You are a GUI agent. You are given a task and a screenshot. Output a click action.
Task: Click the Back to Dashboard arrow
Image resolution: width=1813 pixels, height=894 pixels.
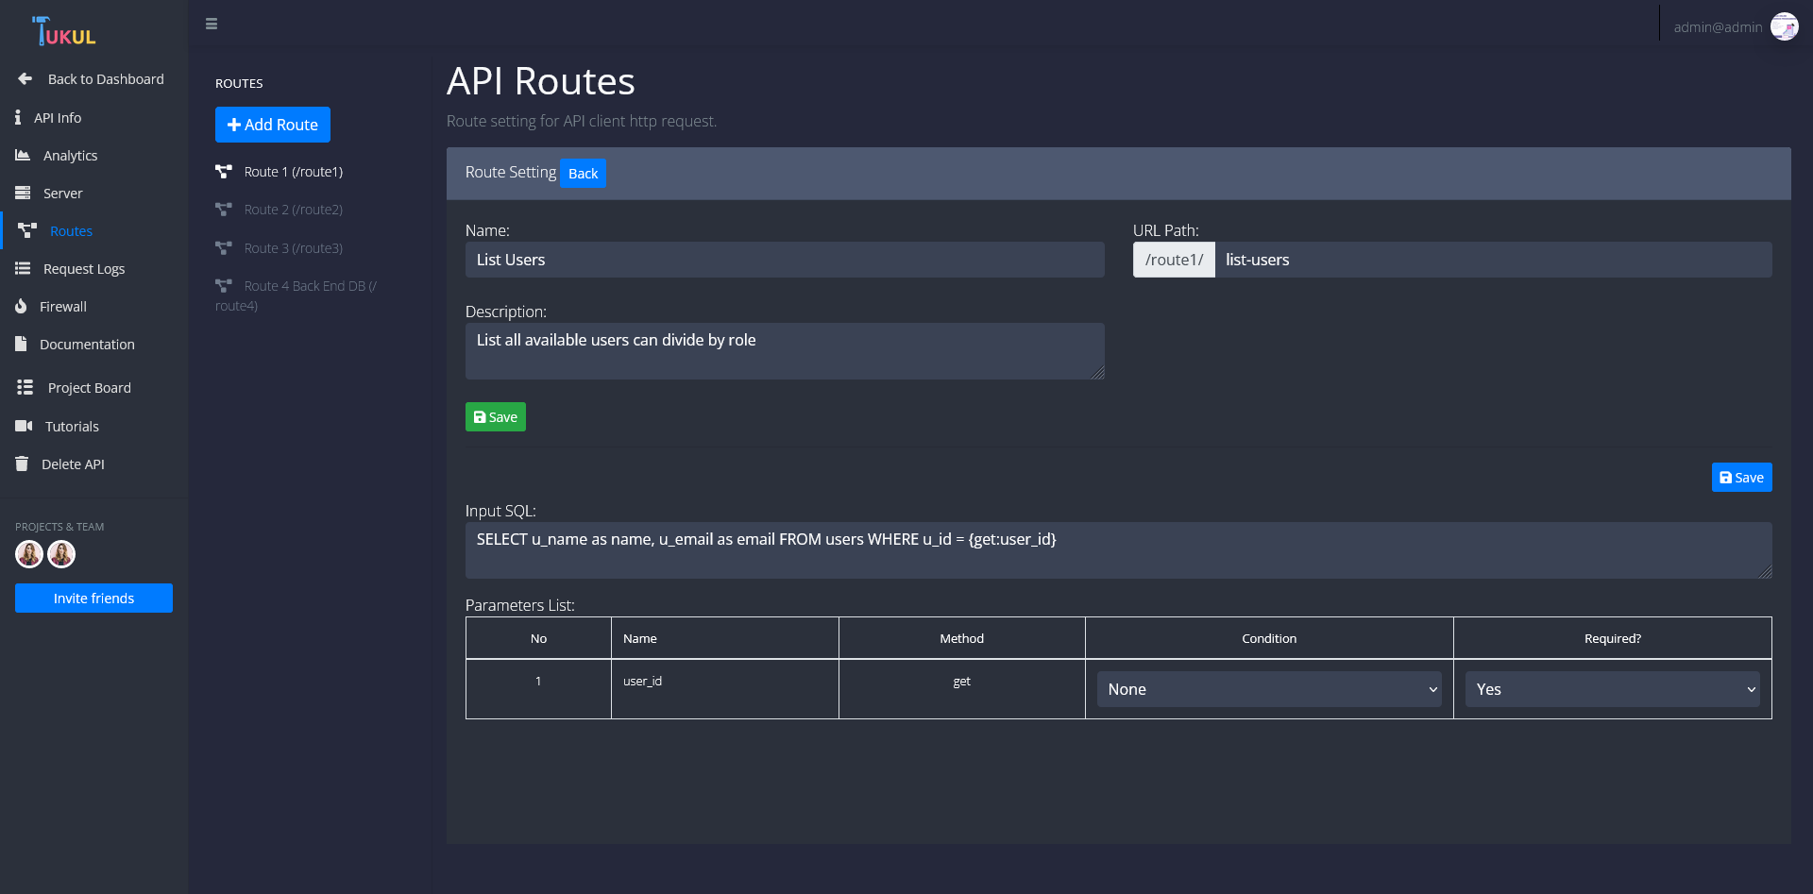(x=25, y=79)
